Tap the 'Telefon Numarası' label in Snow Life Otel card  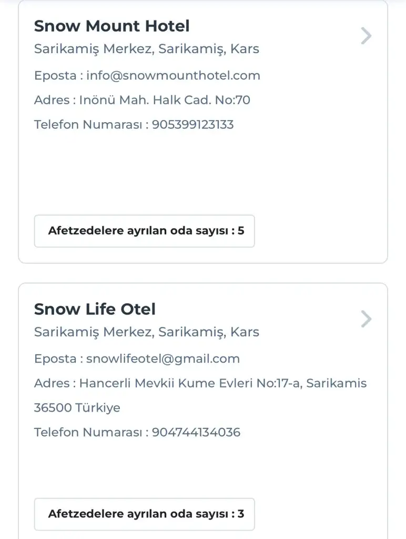pos(88,432)
